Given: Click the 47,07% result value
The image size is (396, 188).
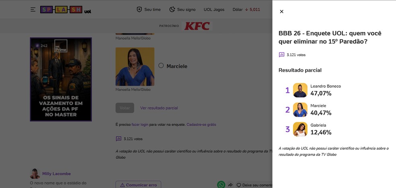Looking at the screenshot, I should (x=321, y=93).
